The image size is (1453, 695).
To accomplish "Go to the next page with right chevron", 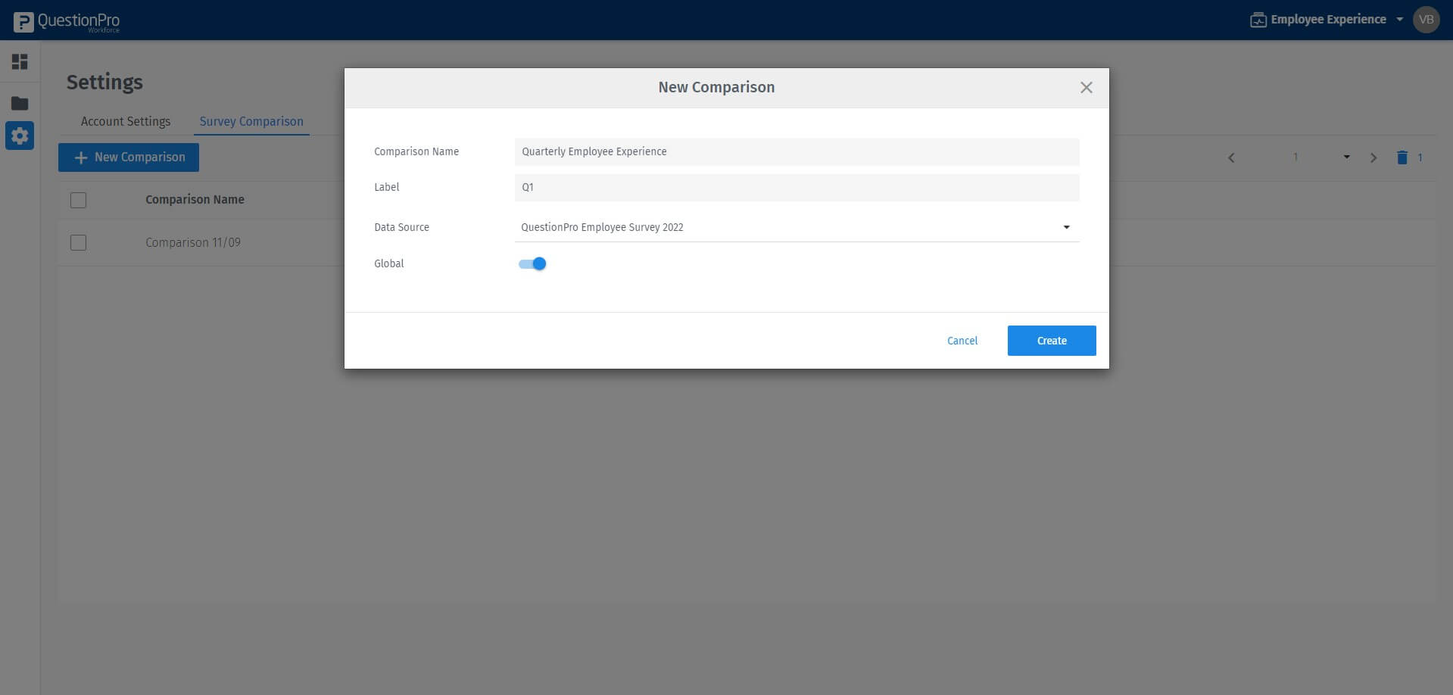I will point(1373,157).
